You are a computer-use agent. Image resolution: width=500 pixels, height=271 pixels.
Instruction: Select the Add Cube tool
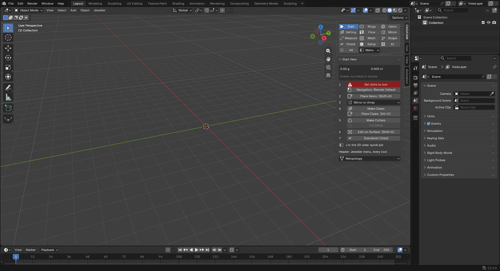(8, 108)
